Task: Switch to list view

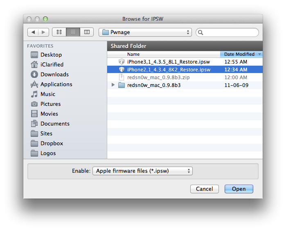Action: pyautogui.click(x=73, y=32)
